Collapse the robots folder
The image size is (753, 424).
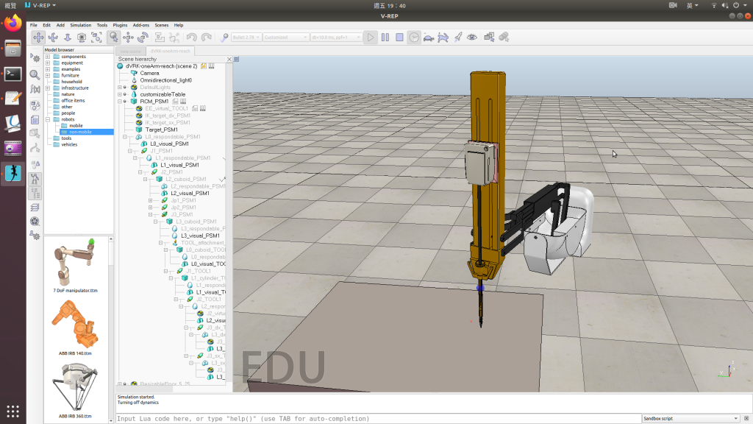click(x=48, y=119)
